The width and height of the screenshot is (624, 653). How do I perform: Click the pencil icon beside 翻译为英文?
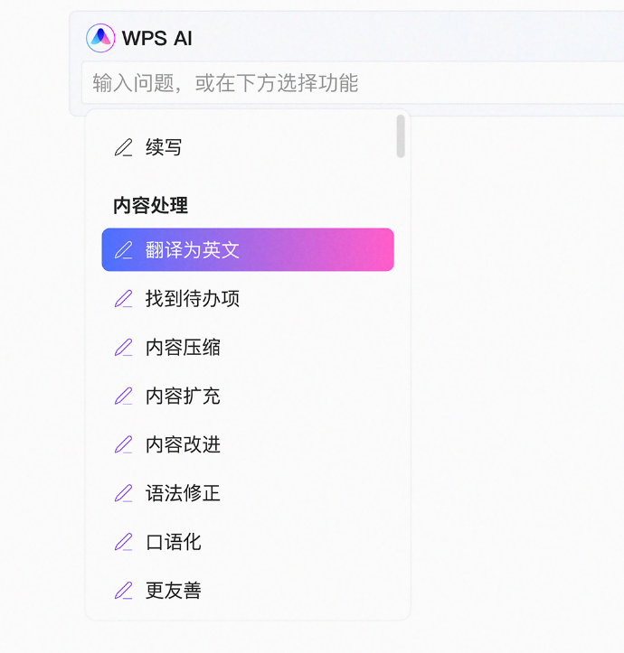[124, 250]
